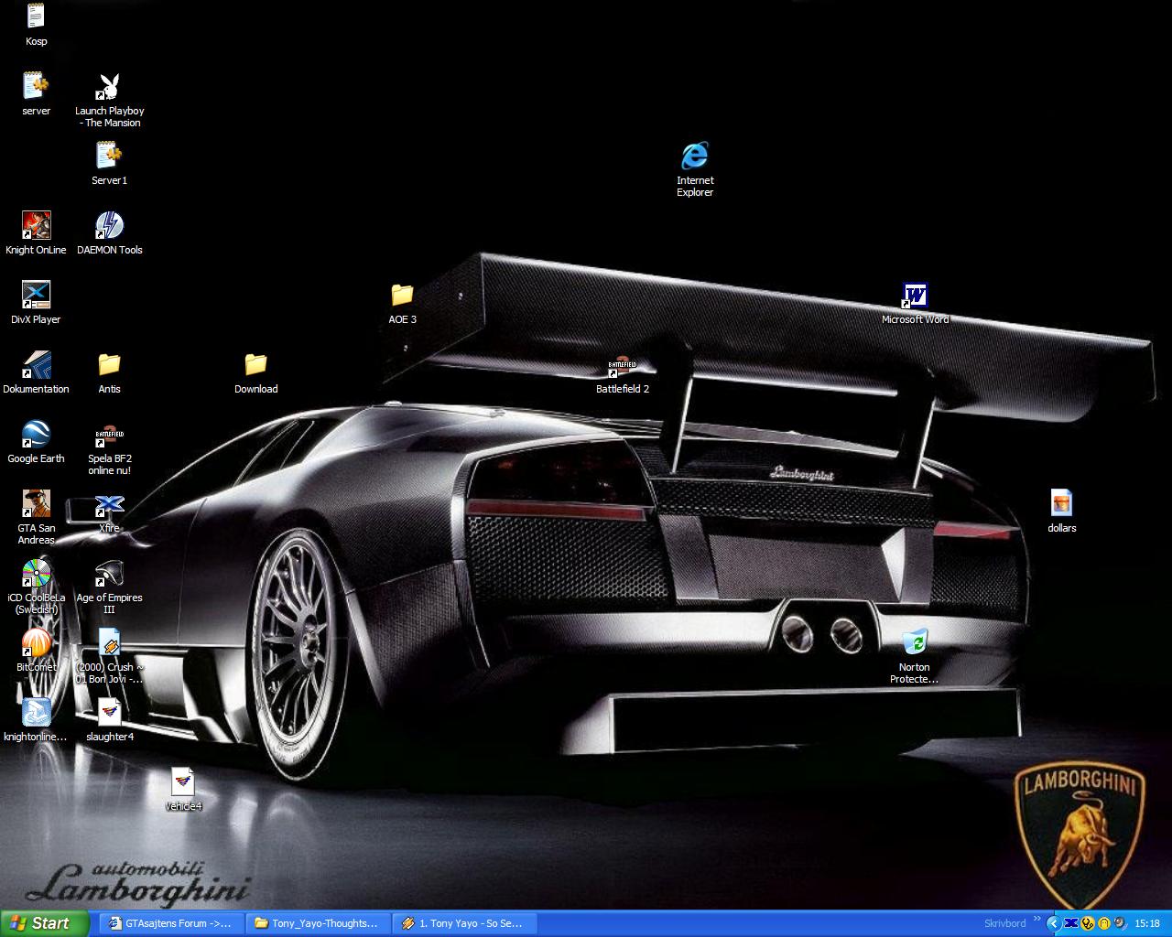
Task: Expand Skrivbord toolbar double-chevron
Action: pyautogui.click(x=1037, y=918)
